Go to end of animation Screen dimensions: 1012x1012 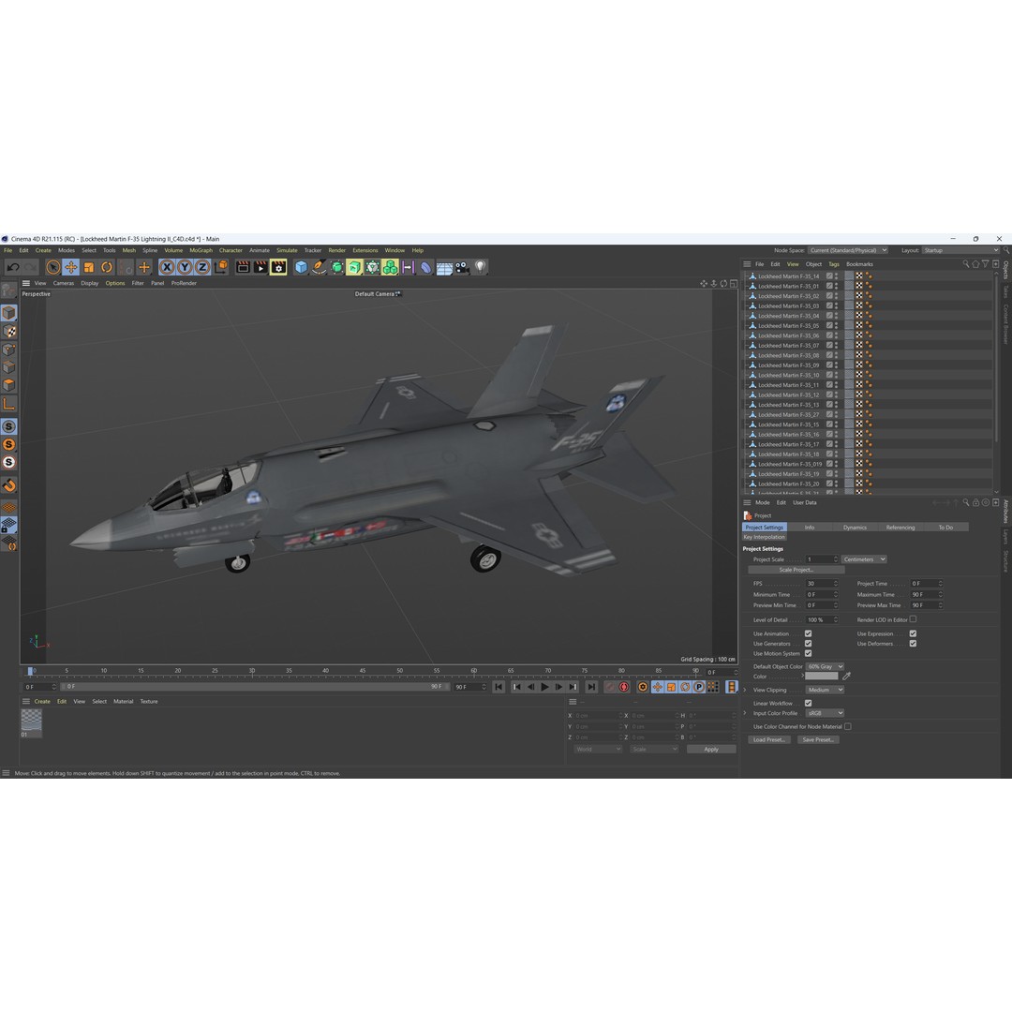[x=591, y=687]
